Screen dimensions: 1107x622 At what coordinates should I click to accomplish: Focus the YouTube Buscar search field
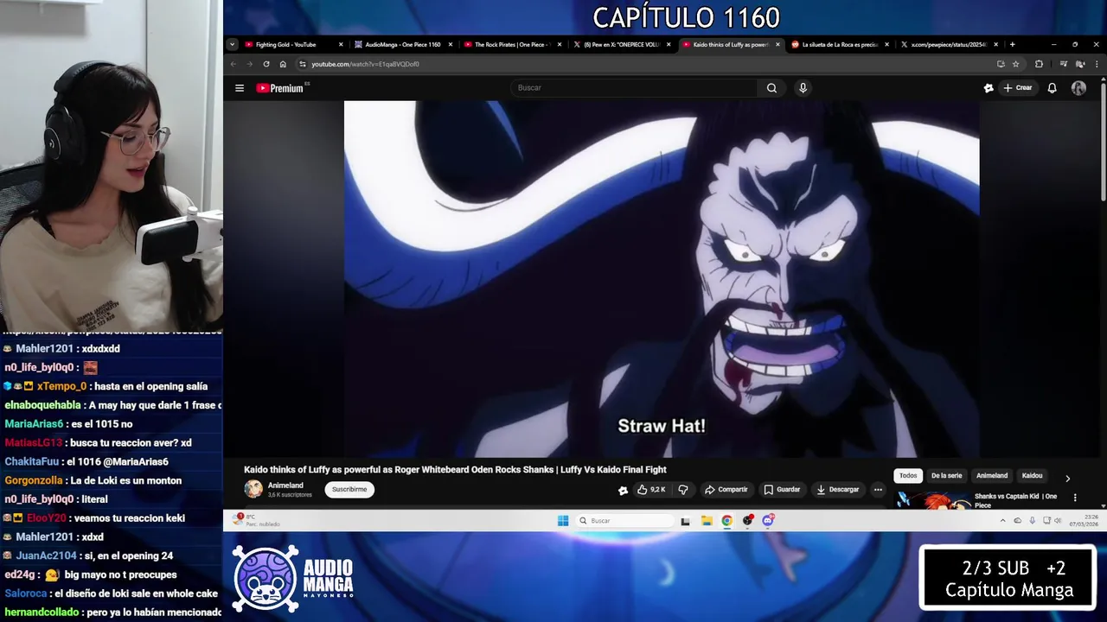(636, 88)
